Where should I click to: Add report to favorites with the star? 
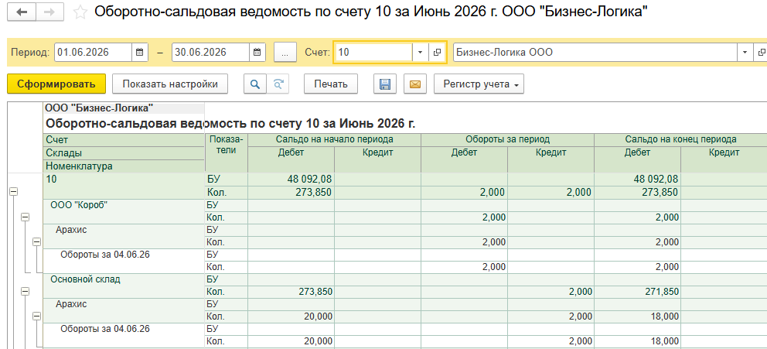click(x=80, y=12)
